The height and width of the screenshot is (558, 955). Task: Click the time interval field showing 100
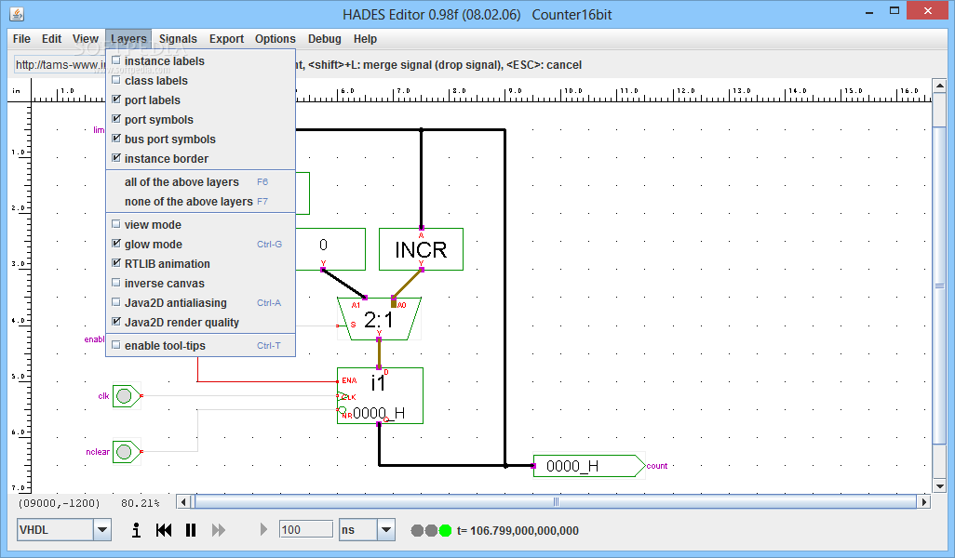[305, 529]
